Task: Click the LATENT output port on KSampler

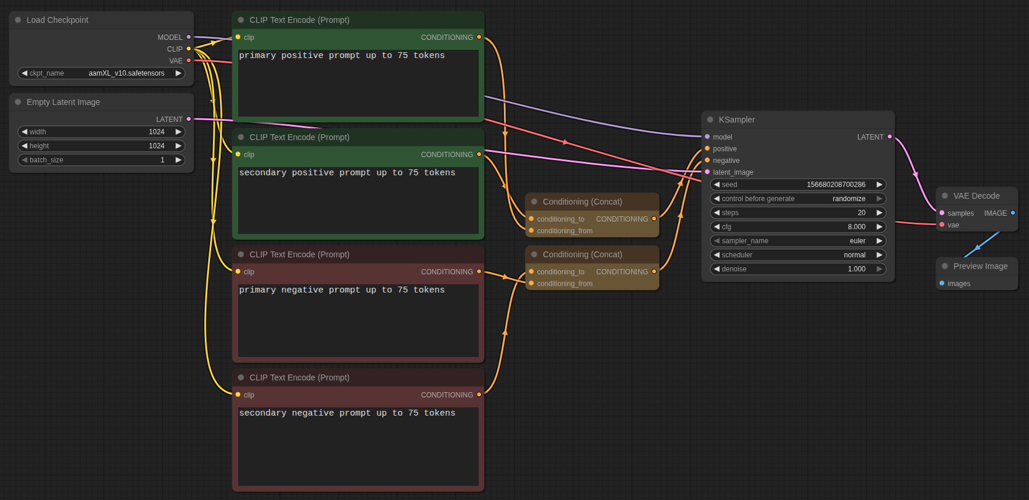Action: tap(889, 137)
